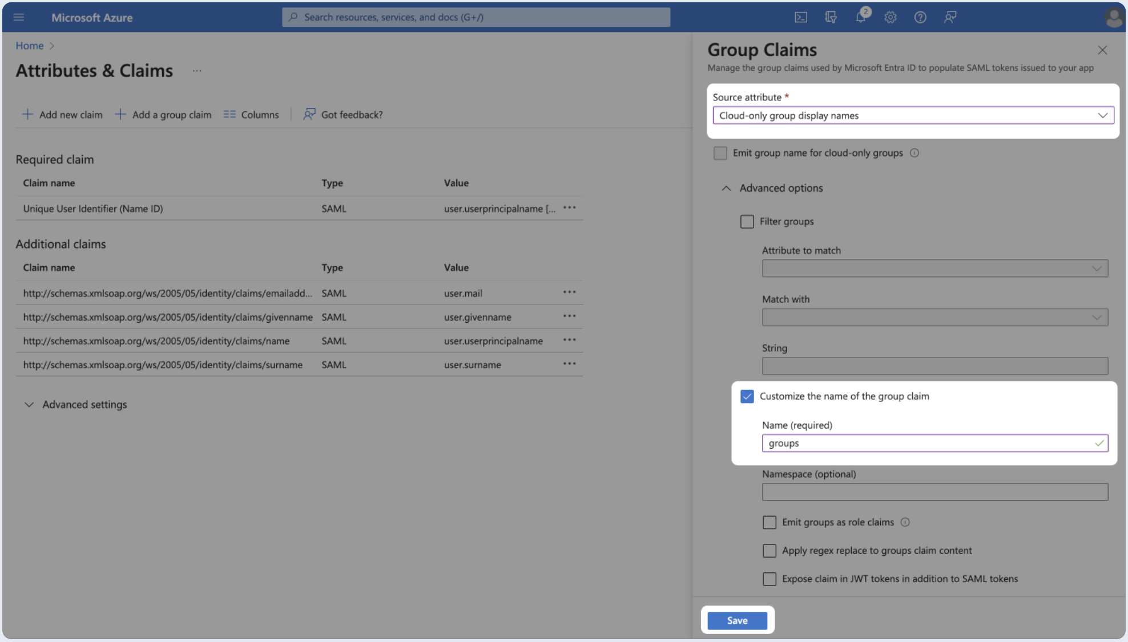This screenshot has height=642, width=1128.
Task: Uncheck Customize the name of the group claim
Action: 747,396
